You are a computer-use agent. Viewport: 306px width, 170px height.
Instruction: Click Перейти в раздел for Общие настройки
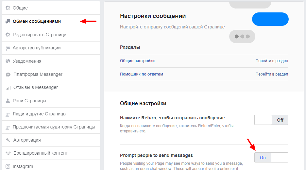pyautogui.click(x=272, y=61)
